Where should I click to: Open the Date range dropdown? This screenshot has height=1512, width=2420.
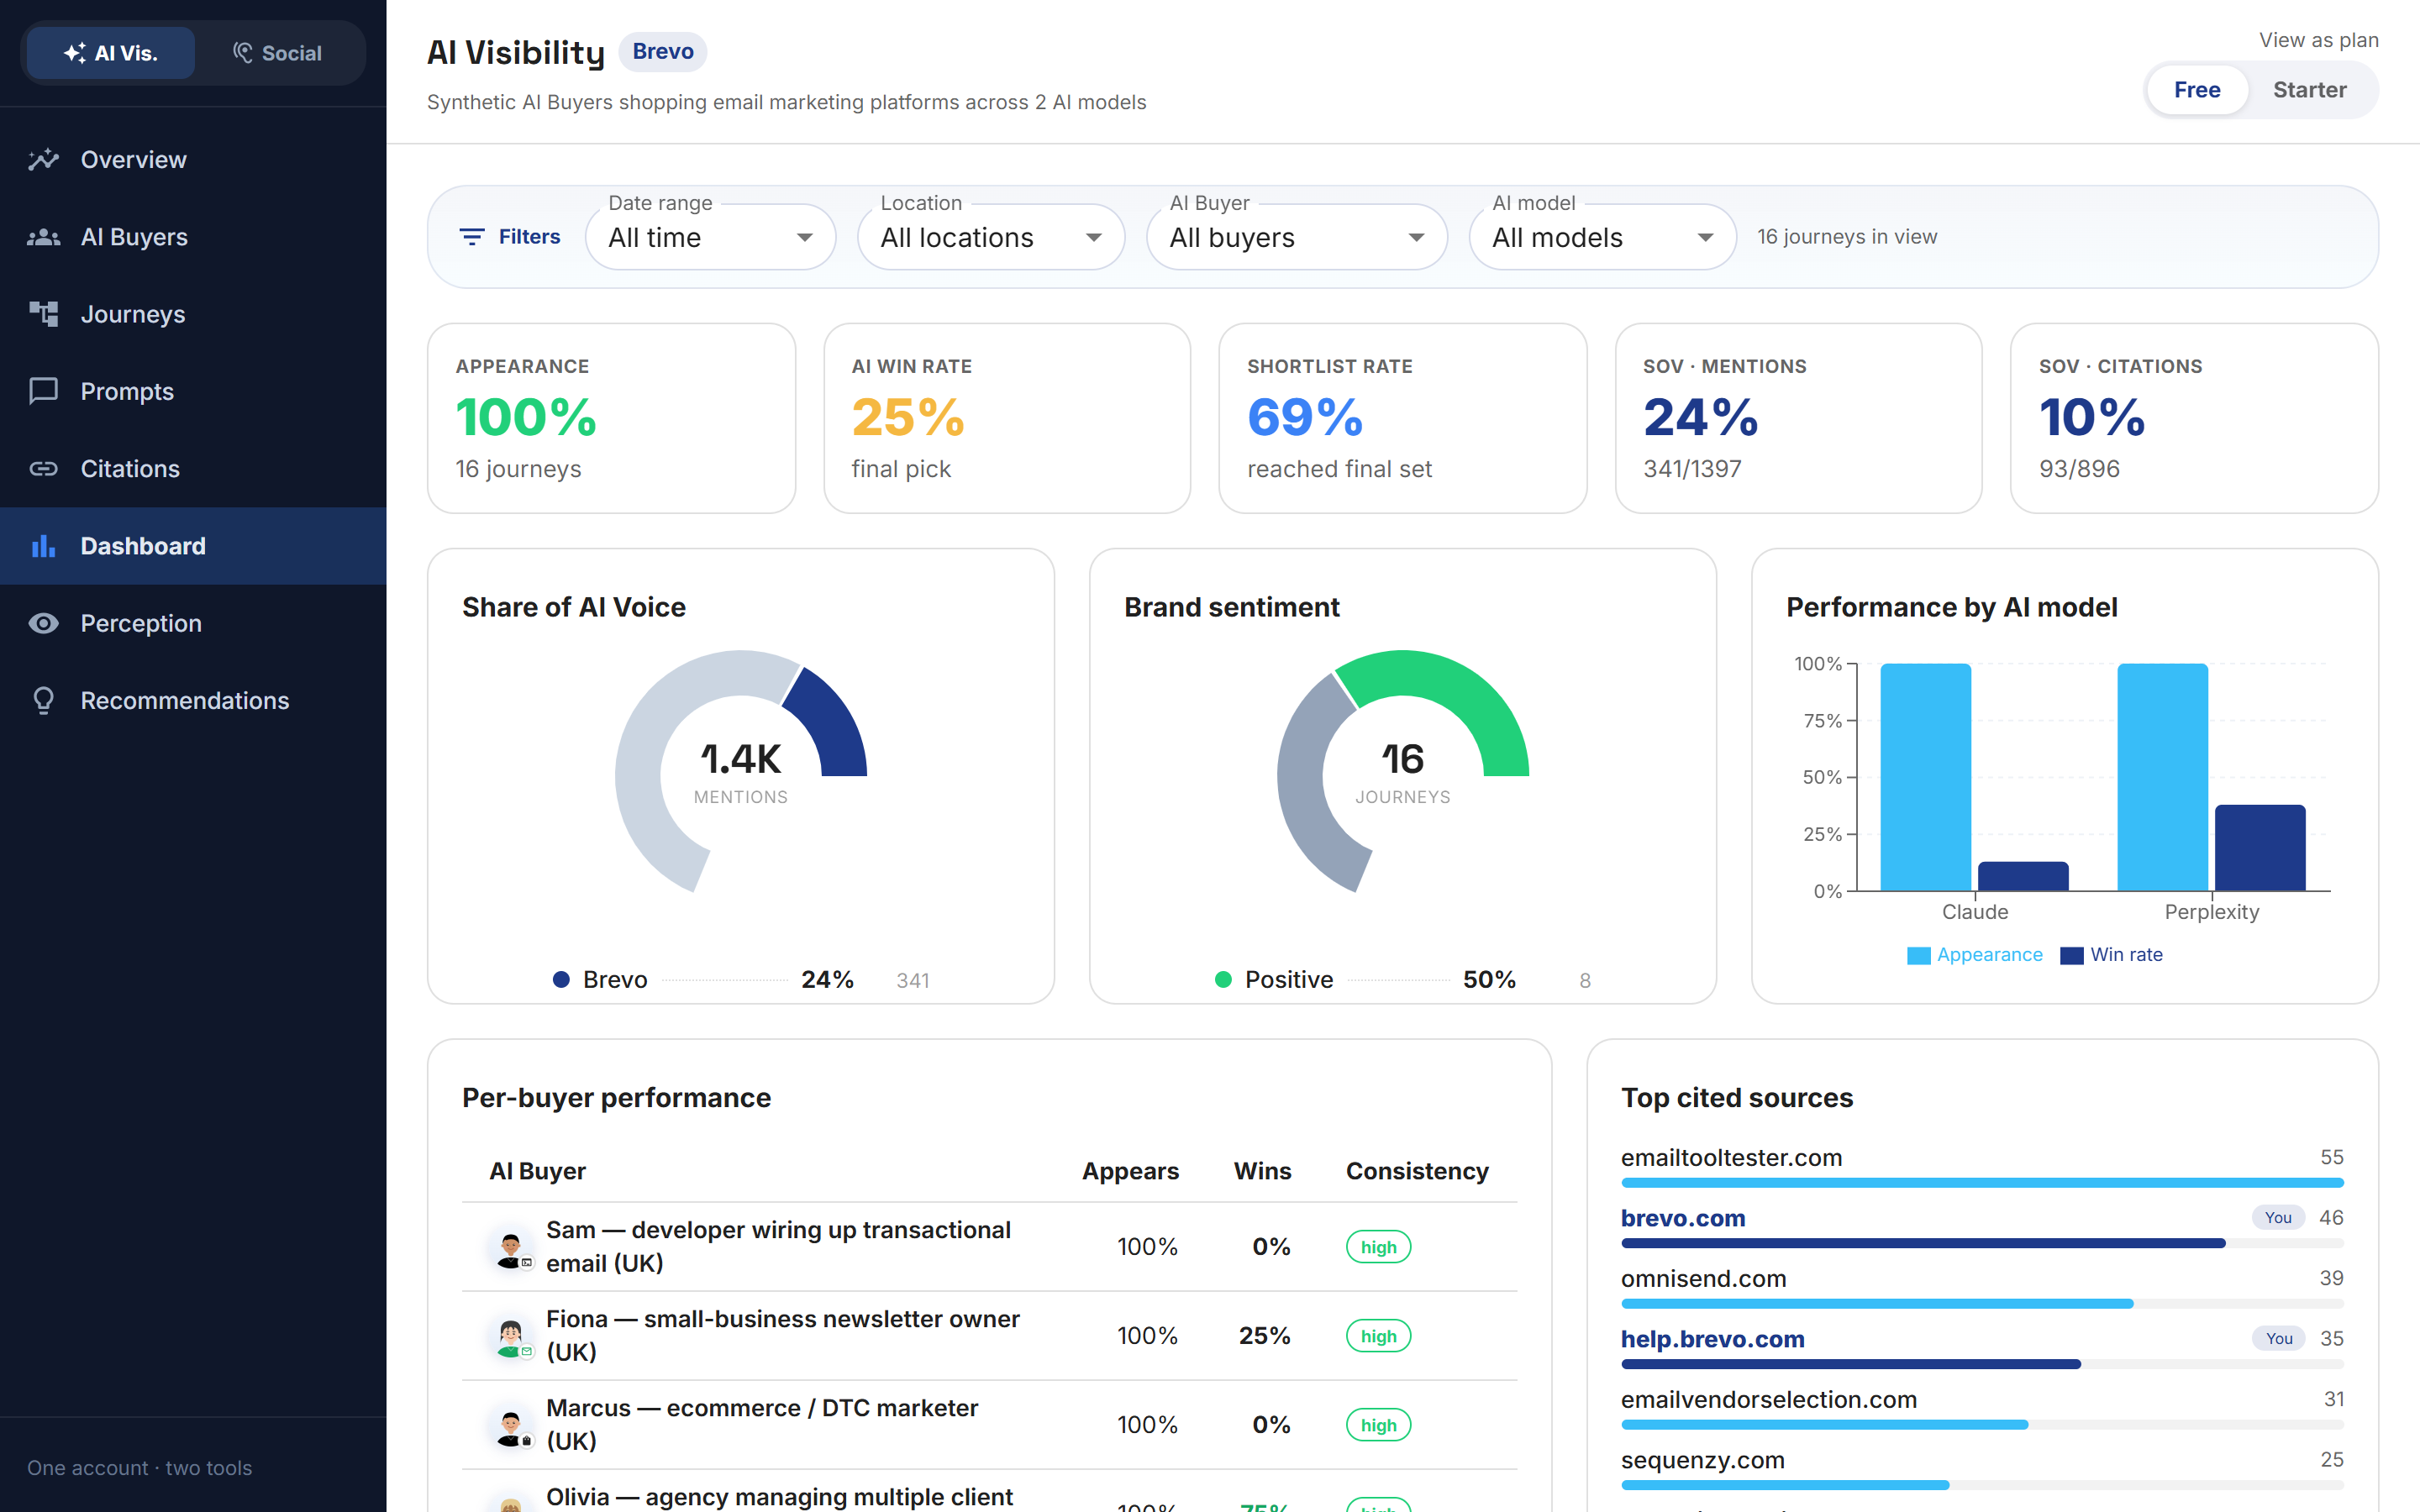(710, 237)
